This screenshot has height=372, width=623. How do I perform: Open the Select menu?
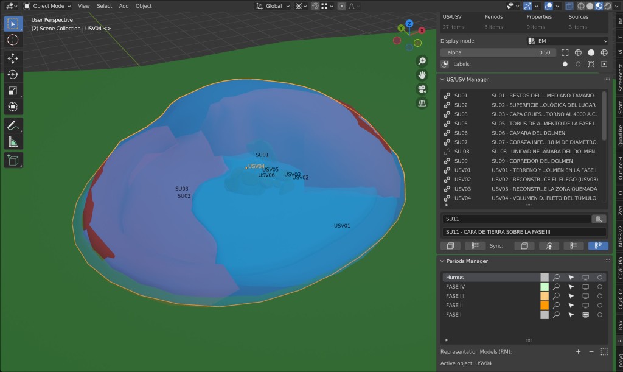[x=104, y=6]
